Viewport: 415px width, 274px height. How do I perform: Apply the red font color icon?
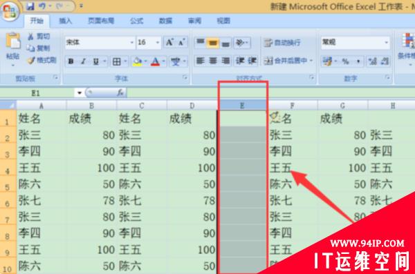156,61
